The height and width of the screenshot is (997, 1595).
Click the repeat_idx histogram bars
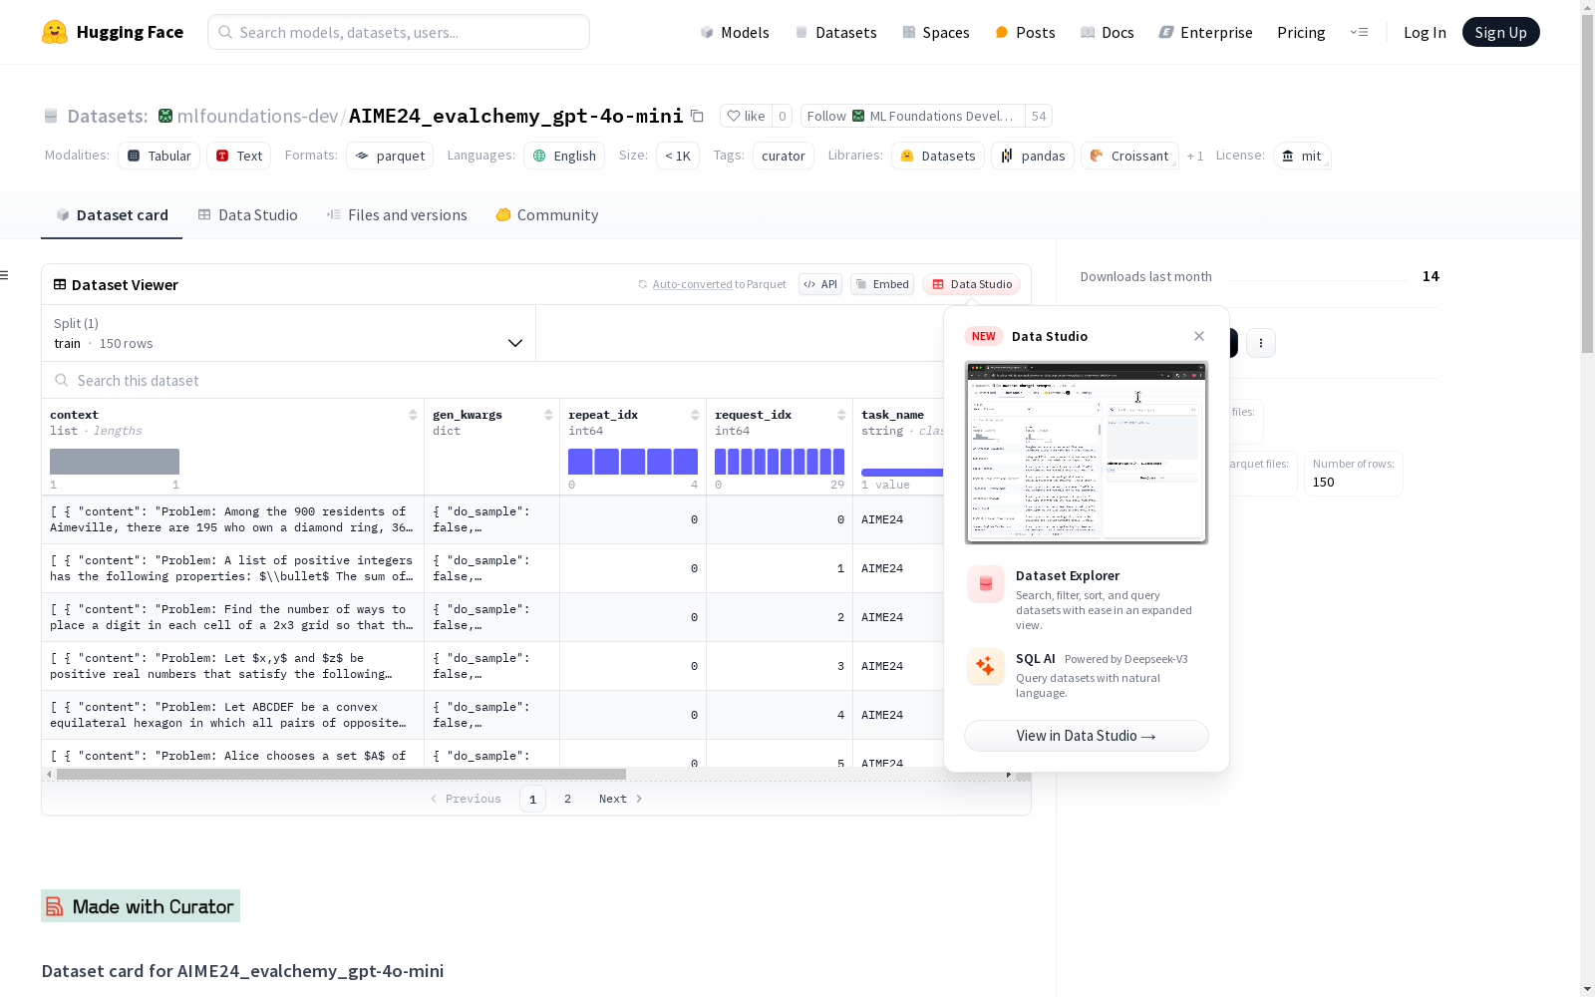tap(633, 462)
